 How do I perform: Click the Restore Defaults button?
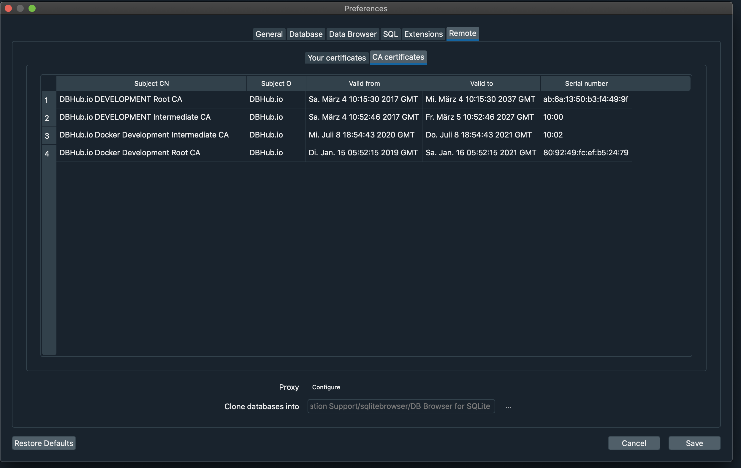(43, 443)
